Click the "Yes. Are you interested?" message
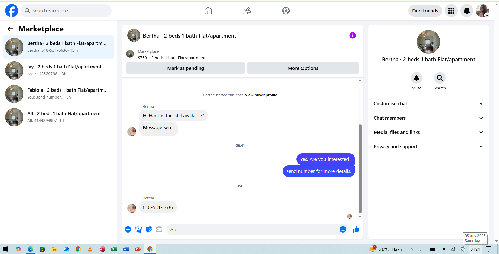Viewport: 499px width, 254px height. [x=325, y=159]
